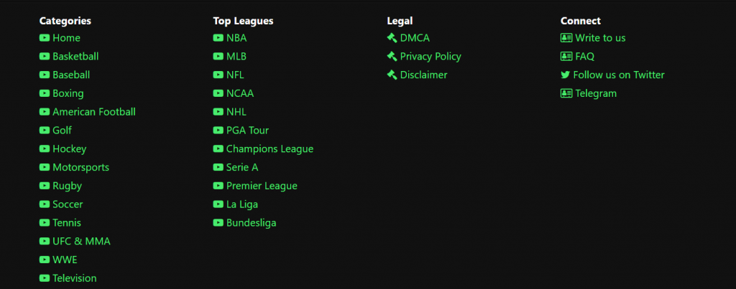Open the Champions League link

click(270, 148)
